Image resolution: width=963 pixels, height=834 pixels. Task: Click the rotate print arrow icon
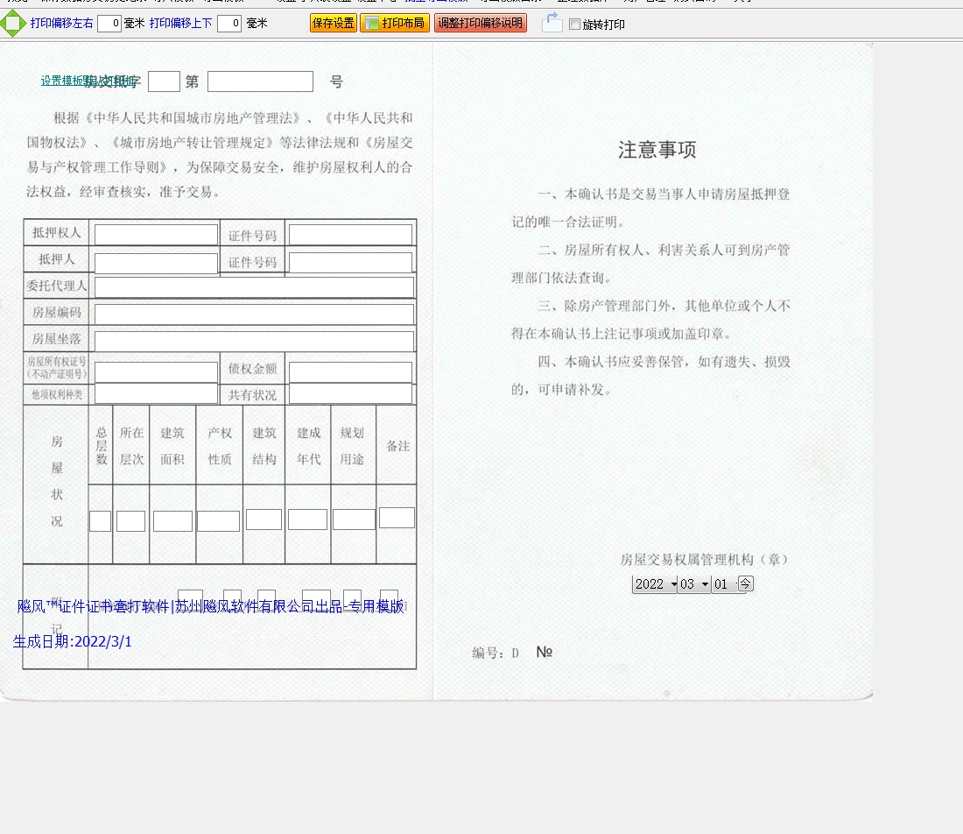(x=552, y=23)
